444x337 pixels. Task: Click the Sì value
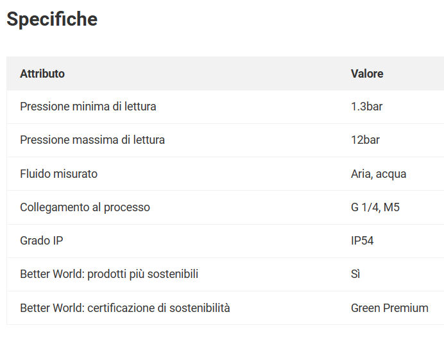pyautogui.click(x=355, y=275)
